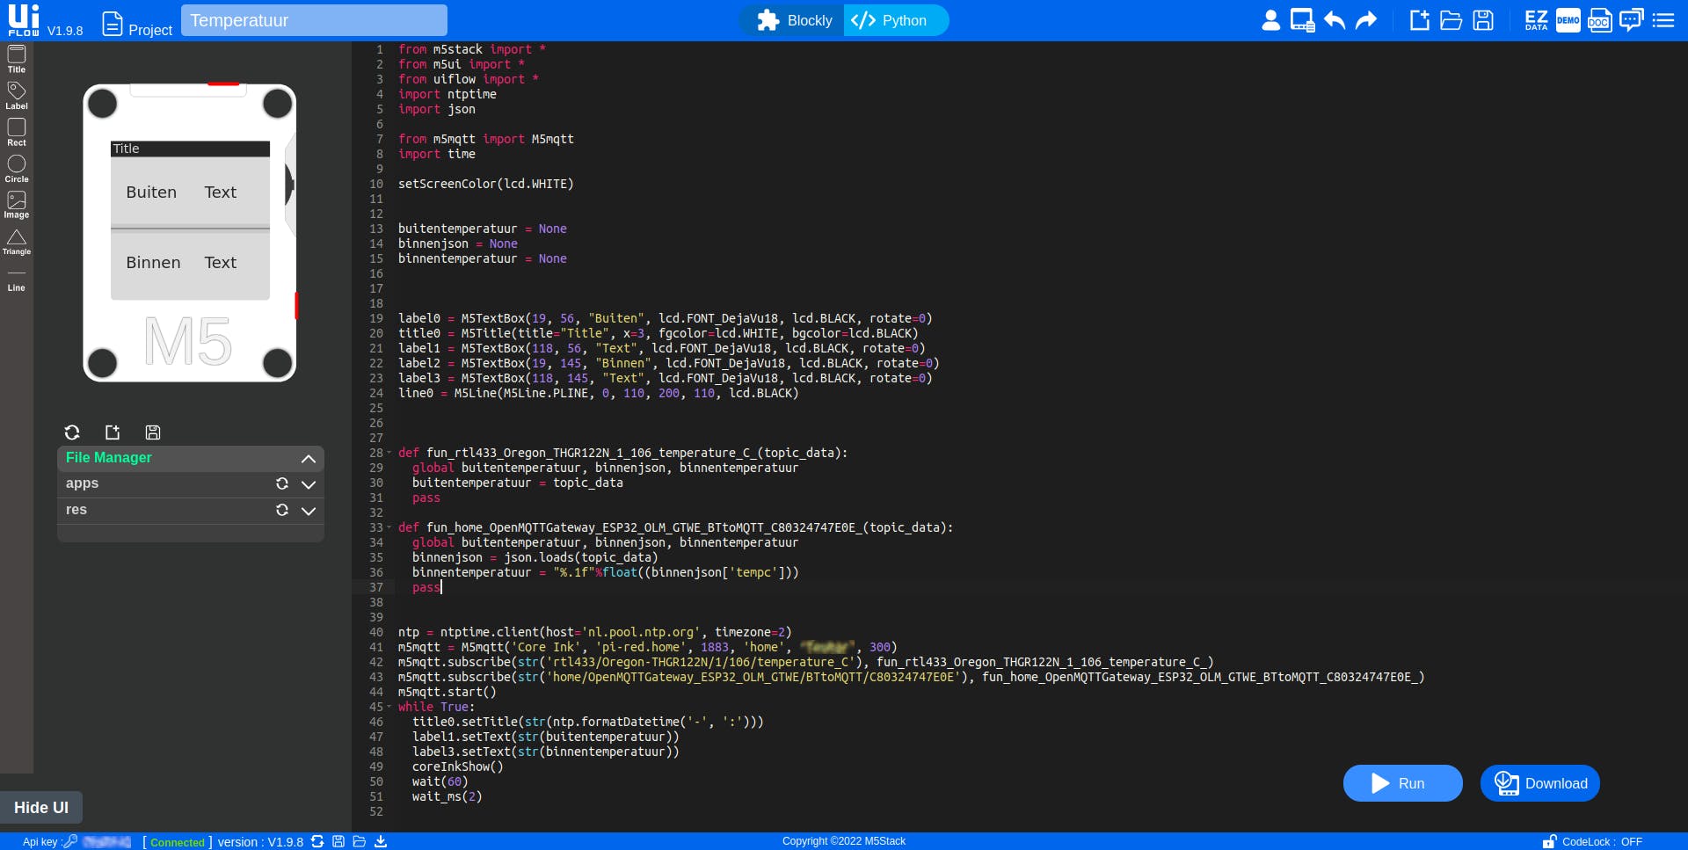
Task: Expand the apps folder chevron
Action: [x=309, y=484]
